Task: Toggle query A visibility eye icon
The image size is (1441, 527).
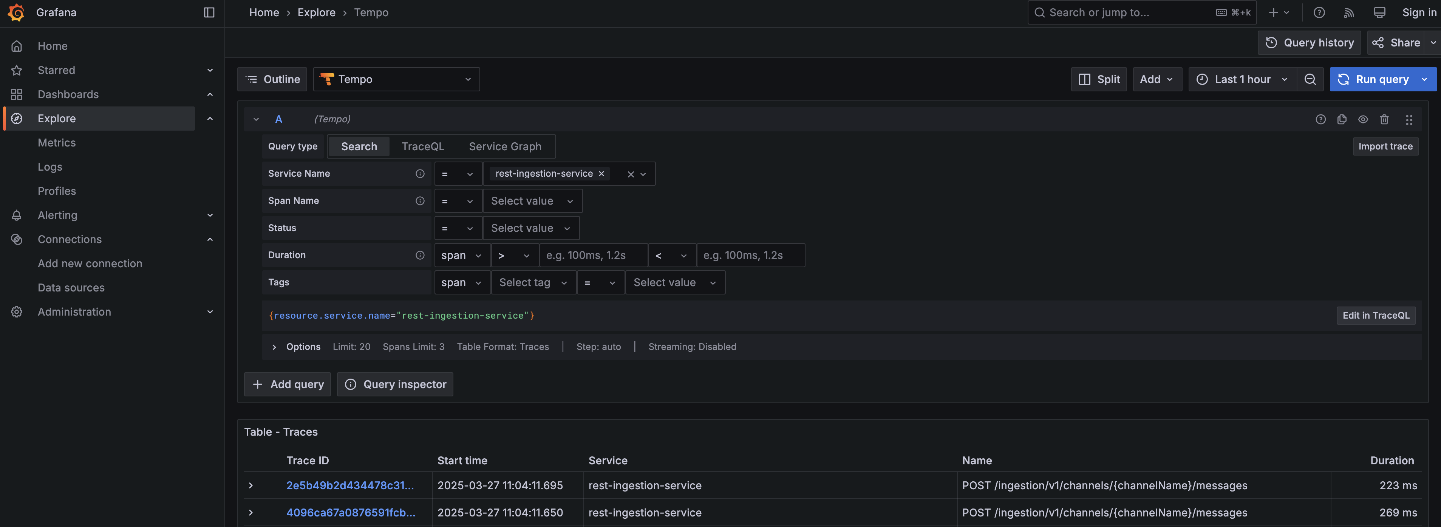Action: click(1363, 119)
